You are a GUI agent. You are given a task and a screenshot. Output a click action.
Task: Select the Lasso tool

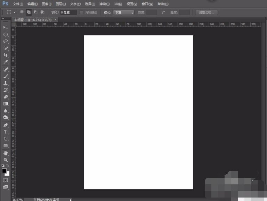[6, 41]
